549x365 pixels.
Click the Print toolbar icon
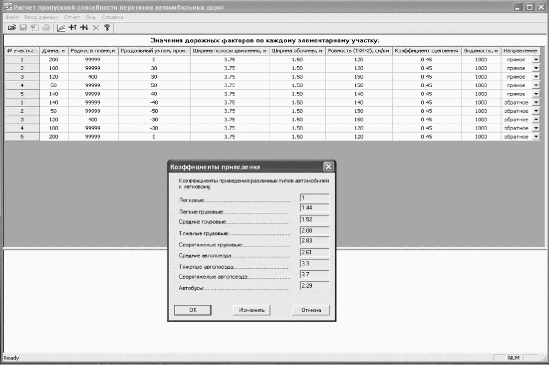[46, 27]
